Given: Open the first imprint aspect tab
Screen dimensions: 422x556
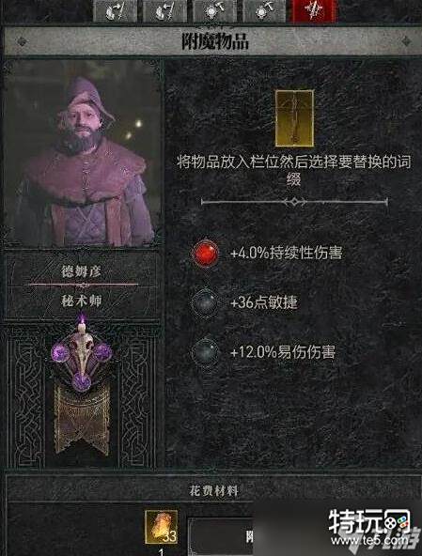Looking at the screenshot, I should click(x=116, y=11).
